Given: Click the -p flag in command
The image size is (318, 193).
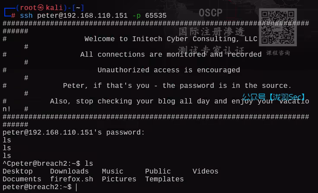Looking at the screenshot, I should click(x=136, y=16).
